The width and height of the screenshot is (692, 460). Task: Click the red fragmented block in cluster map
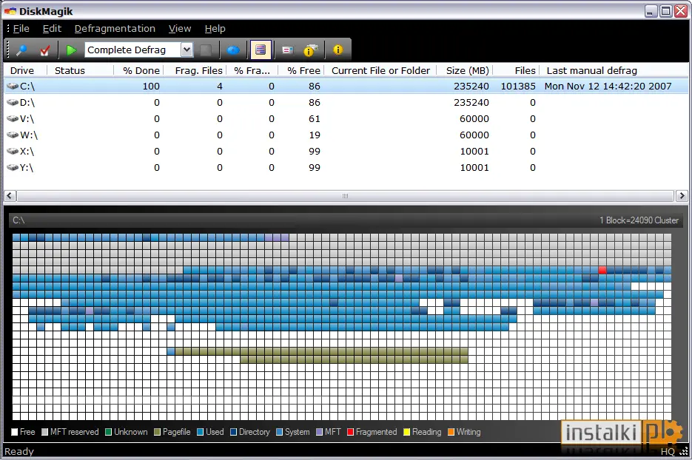[602, 270]
